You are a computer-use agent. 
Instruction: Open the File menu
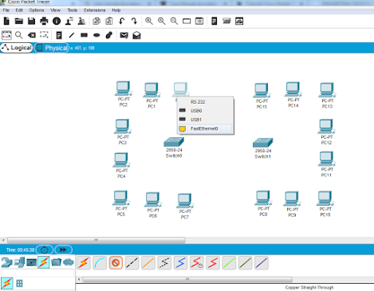[x=6, y=10]
